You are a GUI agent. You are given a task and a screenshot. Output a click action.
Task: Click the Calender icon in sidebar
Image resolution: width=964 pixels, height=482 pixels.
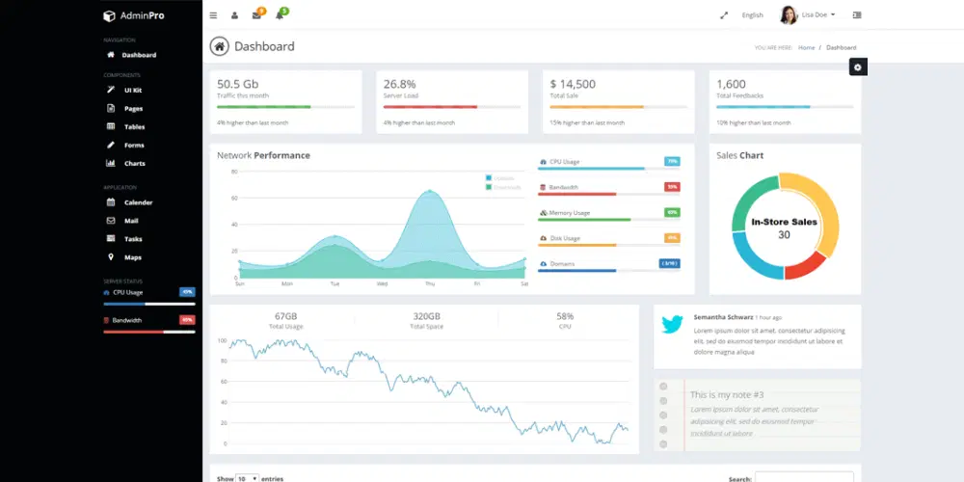111,201
